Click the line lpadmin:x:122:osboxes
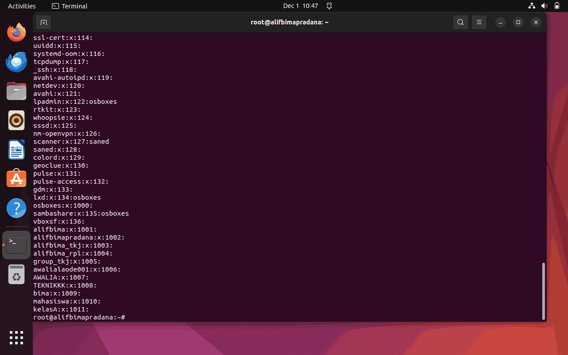This screenshot has width=568, height=355. pyautogui.click(x=75, y=102)
